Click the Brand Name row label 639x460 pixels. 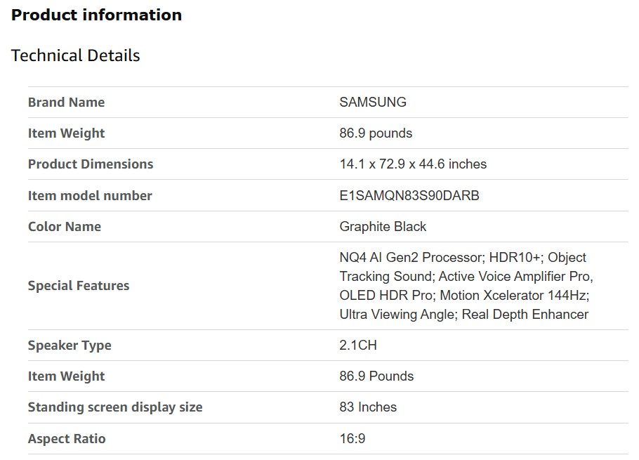click(x=66, y=103)
